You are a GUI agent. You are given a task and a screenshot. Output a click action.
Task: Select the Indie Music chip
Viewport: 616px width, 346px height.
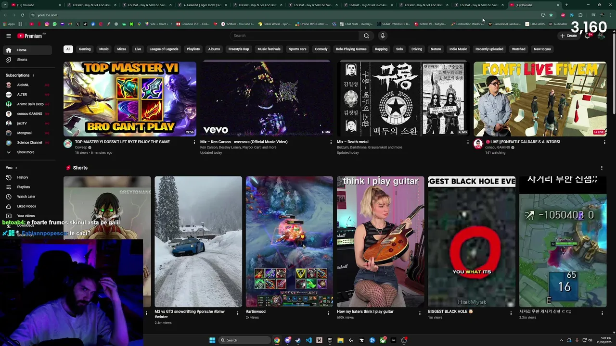tap(458, 49)
